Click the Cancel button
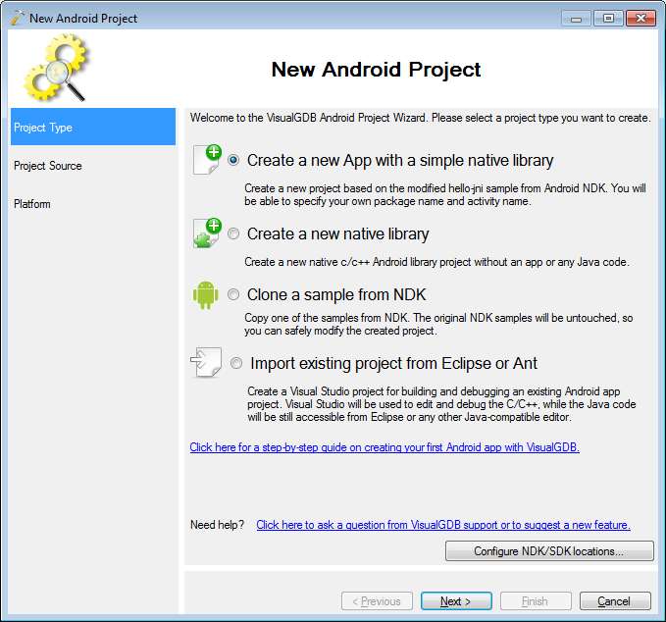This screenshot has width=666, height=622. point(615,601)
